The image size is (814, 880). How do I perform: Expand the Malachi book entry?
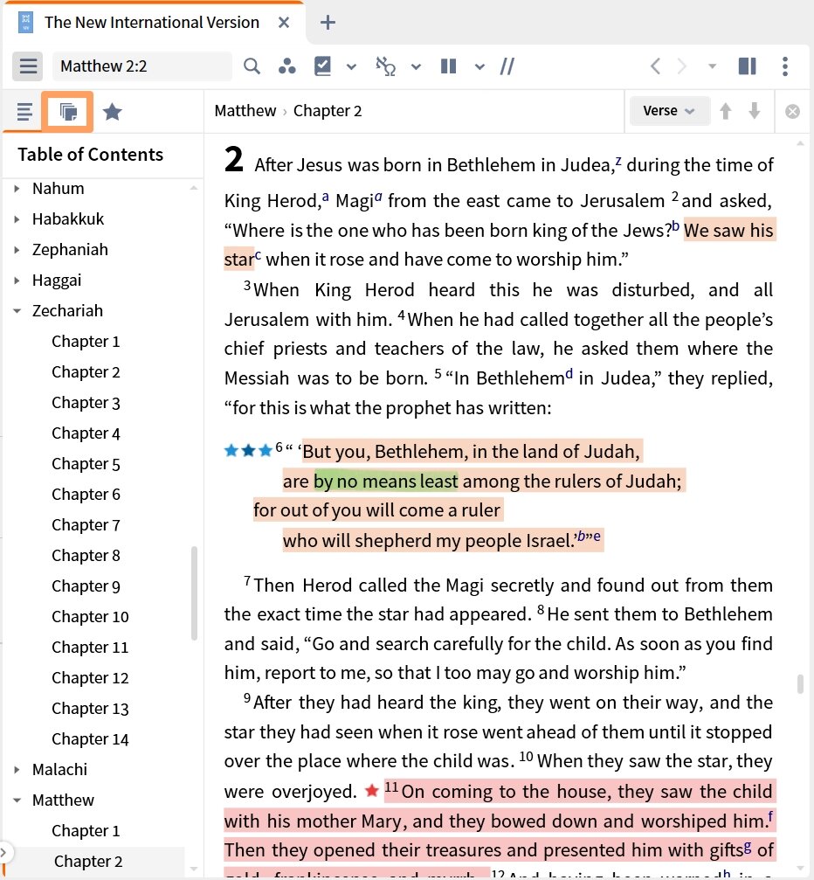[17, 769]
